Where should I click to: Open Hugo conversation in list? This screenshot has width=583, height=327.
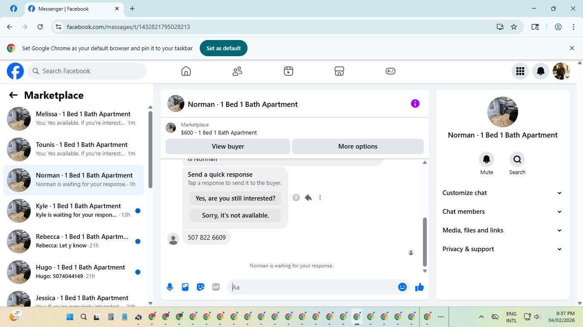click(73, 272)
